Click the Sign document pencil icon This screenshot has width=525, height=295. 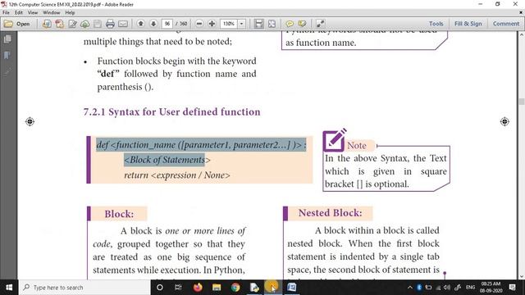pyautogui.click(x=72, y=24)
